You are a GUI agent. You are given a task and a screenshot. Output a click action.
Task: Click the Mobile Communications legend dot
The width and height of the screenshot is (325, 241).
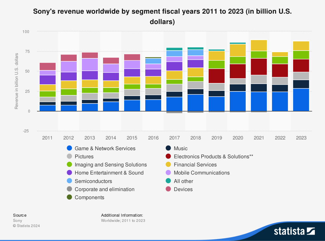tap(168, 173)
